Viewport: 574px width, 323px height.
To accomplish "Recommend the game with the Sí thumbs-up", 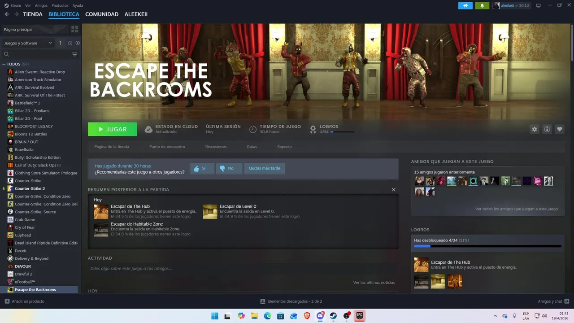I will coord(202,168).
